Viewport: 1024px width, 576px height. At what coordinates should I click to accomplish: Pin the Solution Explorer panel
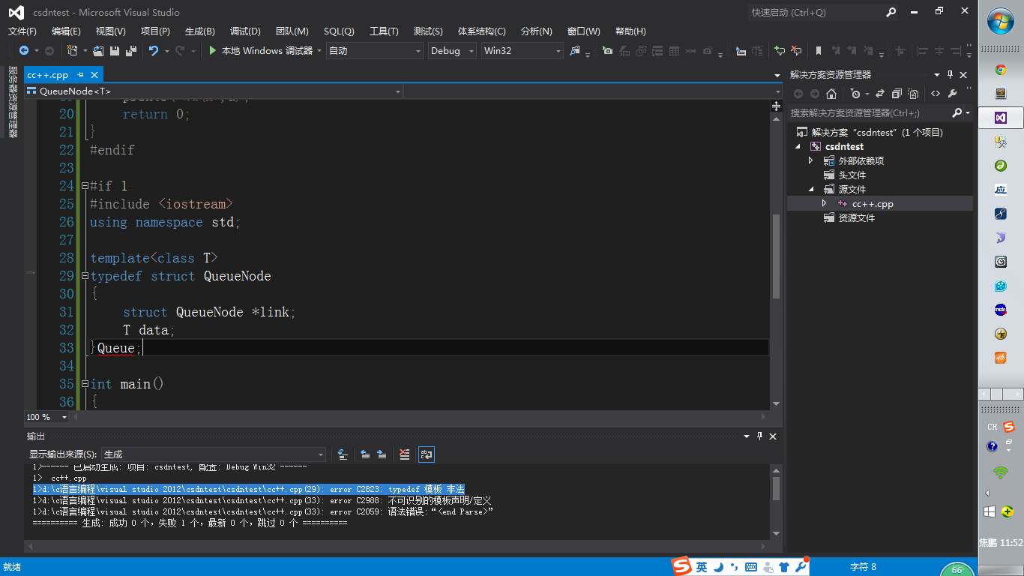(x=950, y=75)
